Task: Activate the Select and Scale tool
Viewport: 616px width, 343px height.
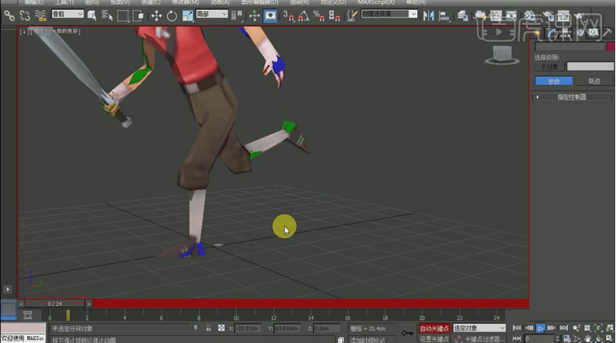Action: (x=187, y=15)
